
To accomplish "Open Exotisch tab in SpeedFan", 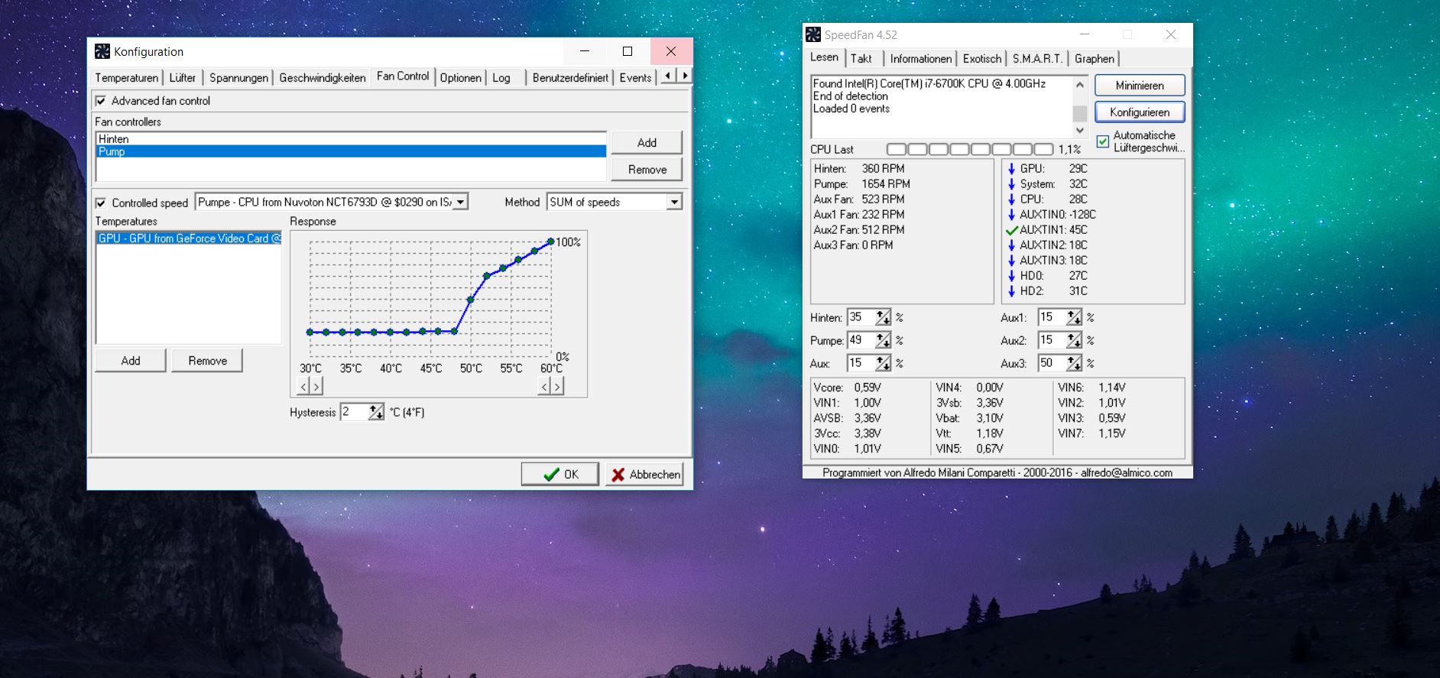I will pyautogui.click(x=982, y=58).
